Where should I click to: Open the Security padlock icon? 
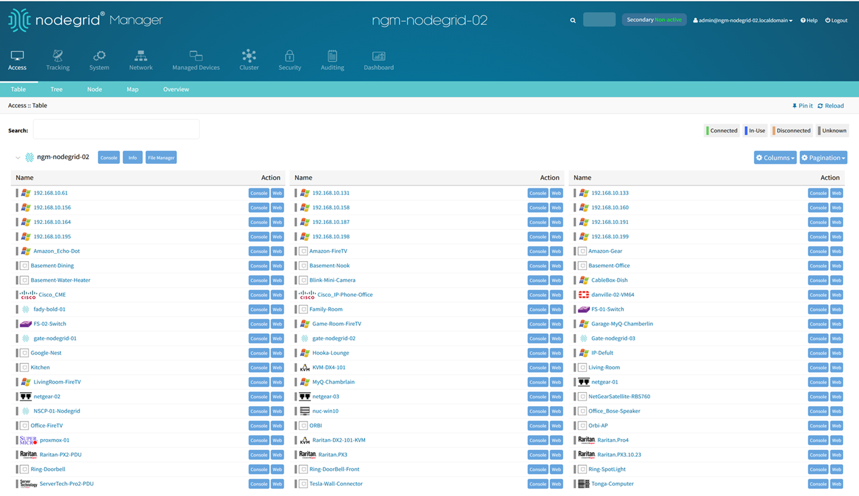tap(290, 56)
